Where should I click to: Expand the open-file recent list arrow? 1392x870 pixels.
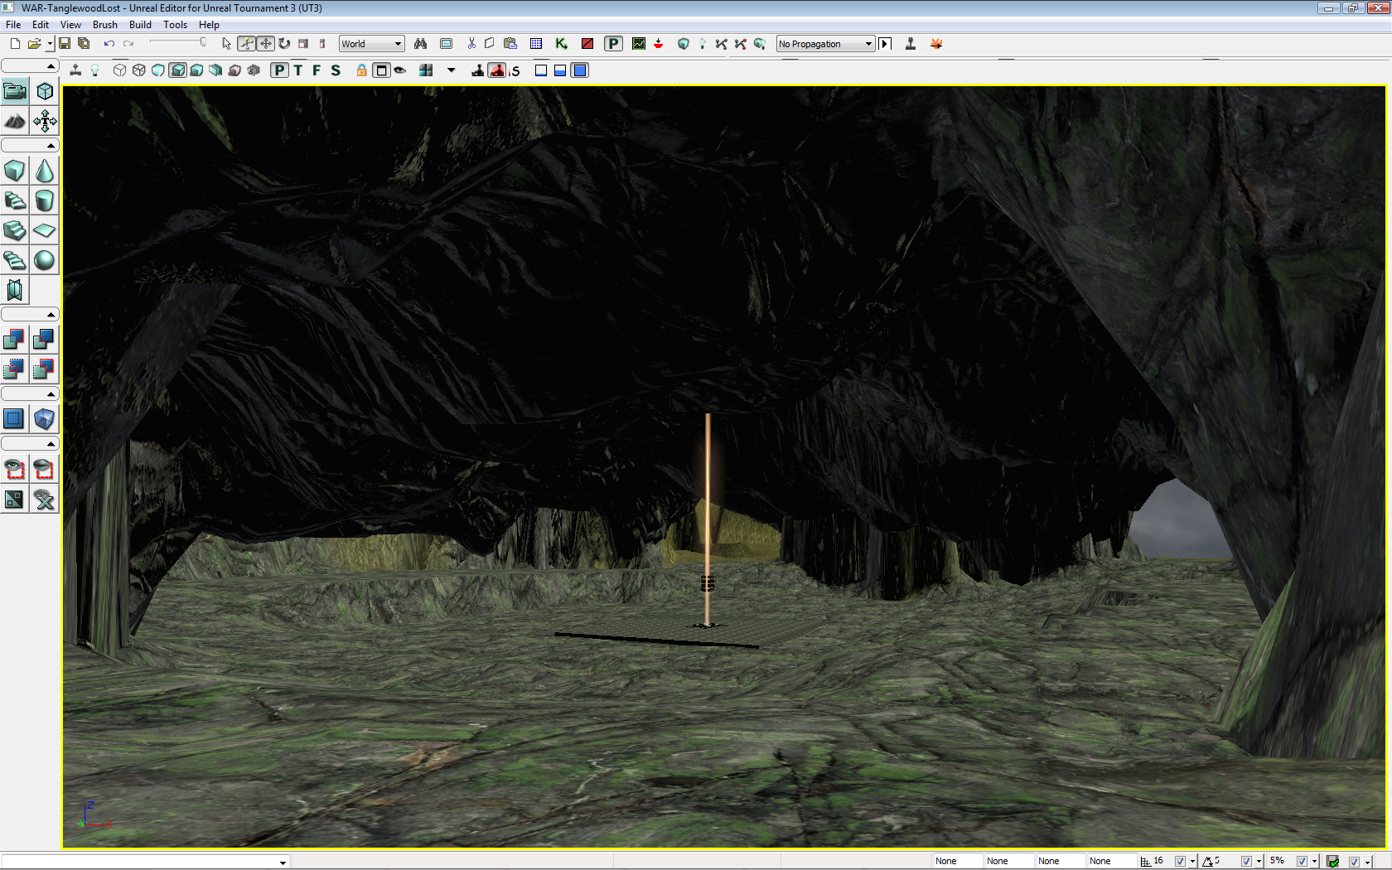click(x=50, y=44)
